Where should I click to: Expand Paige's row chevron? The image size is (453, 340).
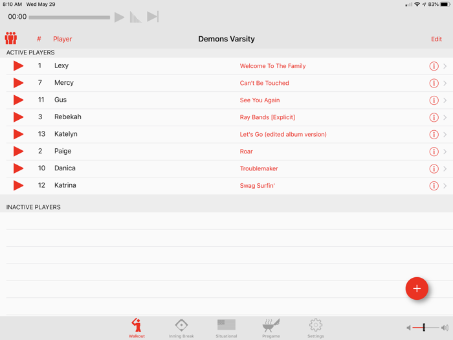coord(445,152)
